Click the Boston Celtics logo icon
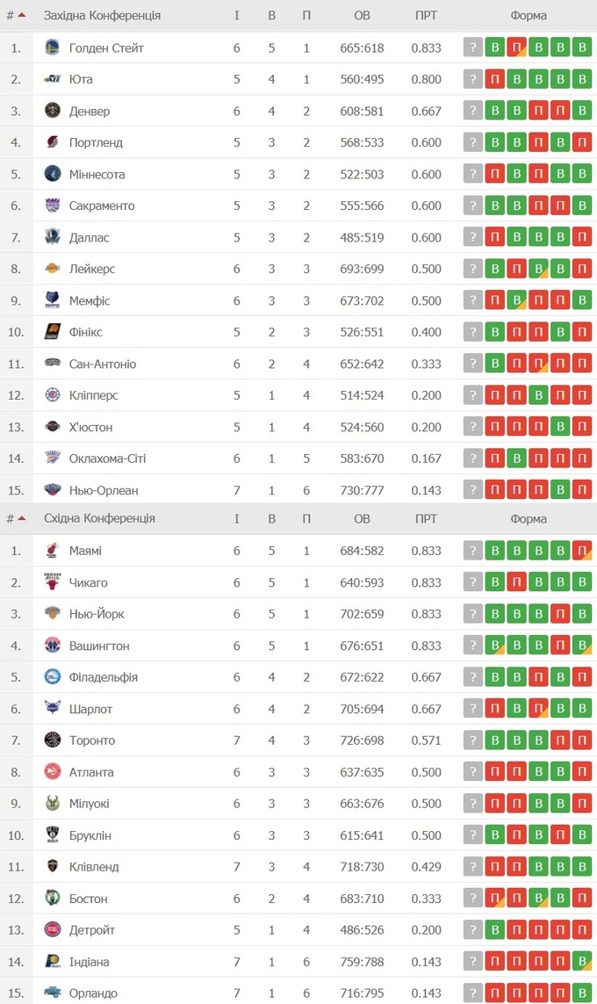Screen dimensions: 597x1004 tap(52, 899)
